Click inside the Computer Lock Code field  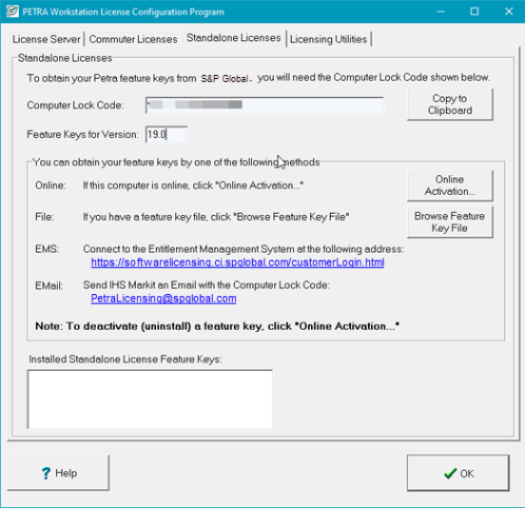click(x=264, y=106)
